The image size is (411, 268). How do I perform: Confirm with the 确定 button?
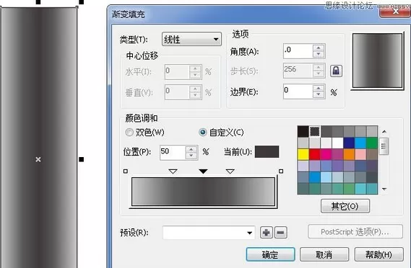pos(270,254)
